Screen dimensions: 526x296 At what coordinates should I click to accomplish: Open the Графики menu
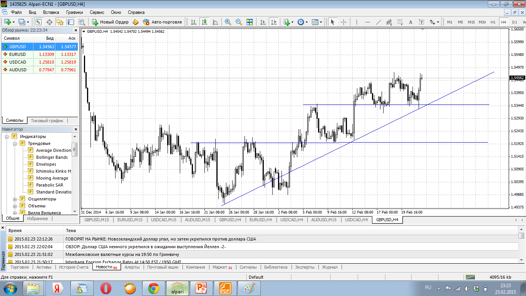[x=74, y=12]
